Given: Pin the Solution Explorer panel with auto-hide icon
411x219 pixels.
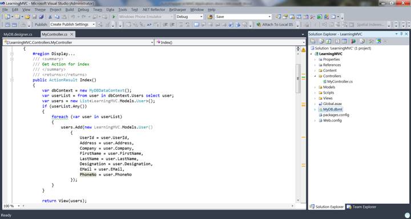Looking at the screenshot, I should (401, 34).
